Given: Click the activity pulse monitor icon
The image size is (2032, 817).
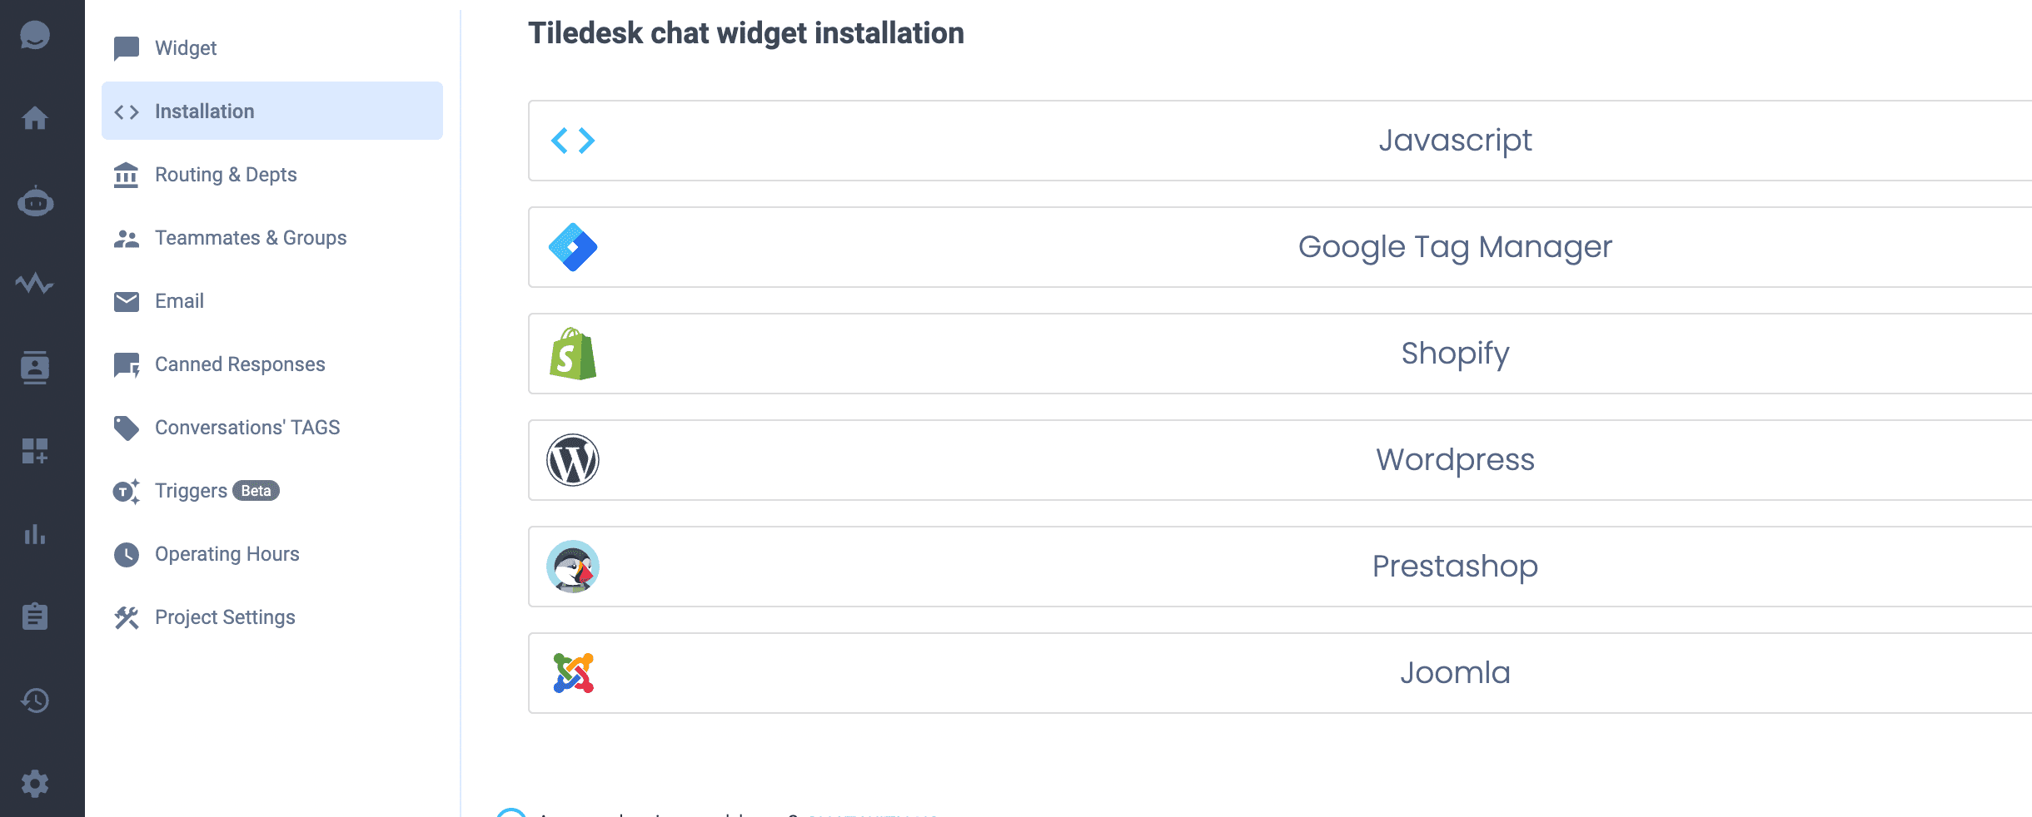Looking at the screenshot, I should [x=35, y=284].
